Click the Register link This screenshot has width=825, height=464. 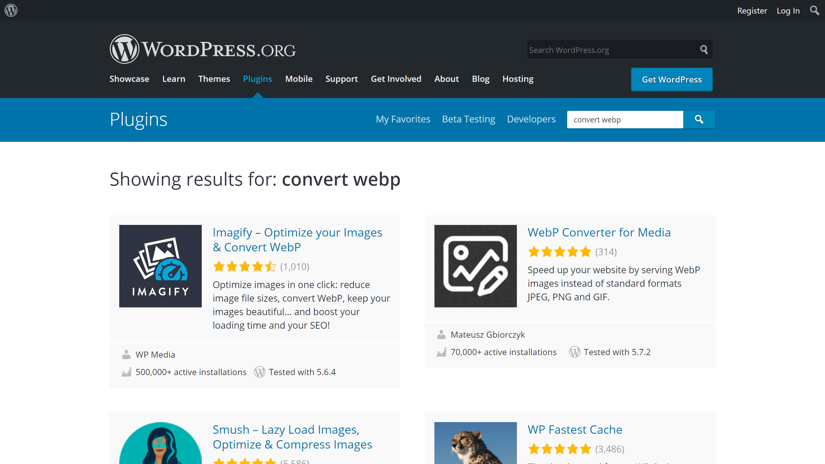coord(752,11)
